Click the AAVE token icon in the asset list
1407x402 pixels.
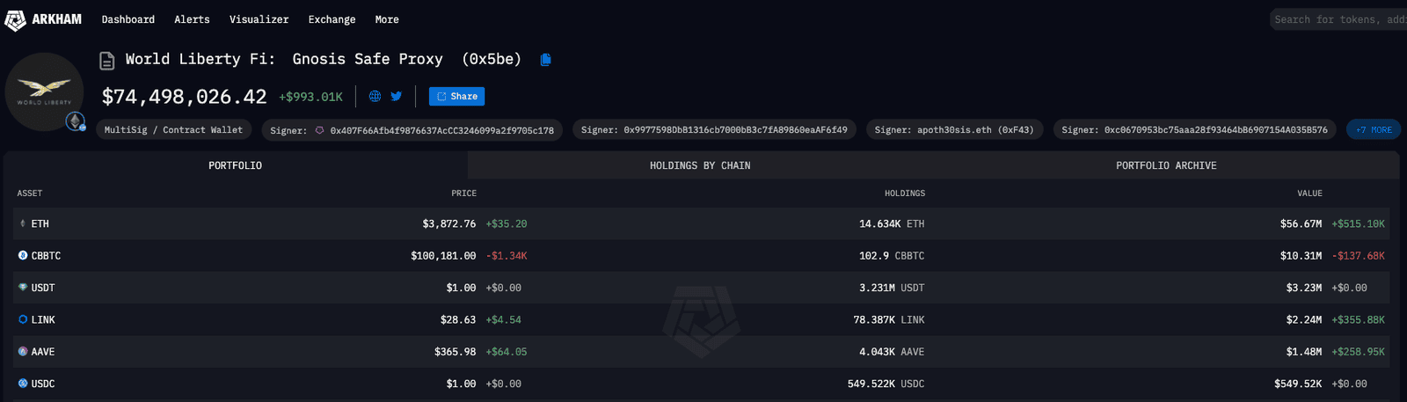pyautogui.click(x=23, y=352)
